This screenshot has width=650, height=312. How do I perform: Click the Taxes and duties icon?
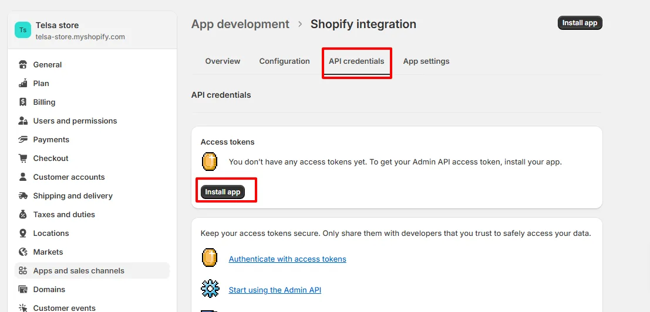pyautogui.click(x=23, y=214)
